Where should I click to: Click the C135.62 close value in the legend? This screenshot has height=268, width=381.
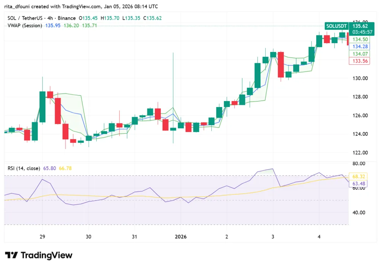(153, 18)
